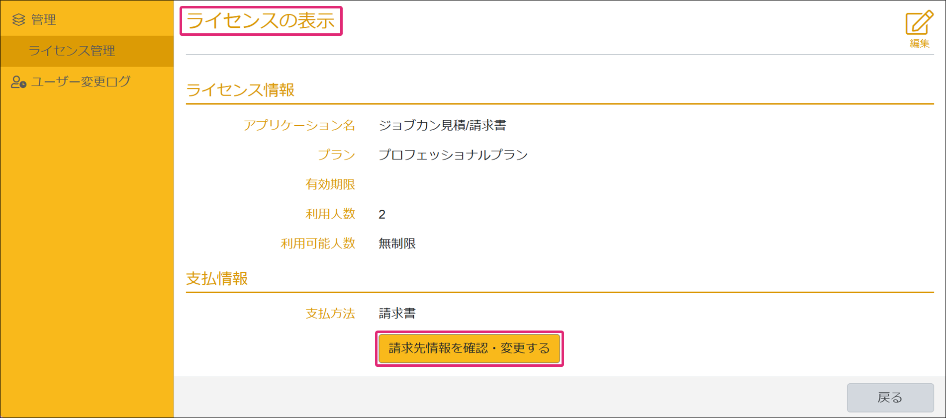Click the 利用可能人数 field label
Screen dimensions: 946x418
[x=317, y=244]
